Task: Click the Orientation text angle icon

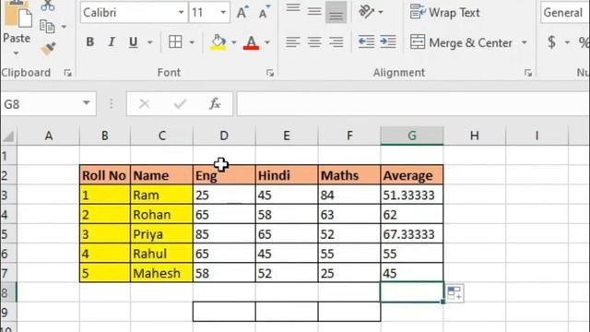Action: [366, 12]
